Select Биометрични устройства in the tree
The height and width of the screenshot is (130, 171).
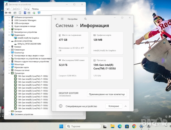(x=26, y=32)
